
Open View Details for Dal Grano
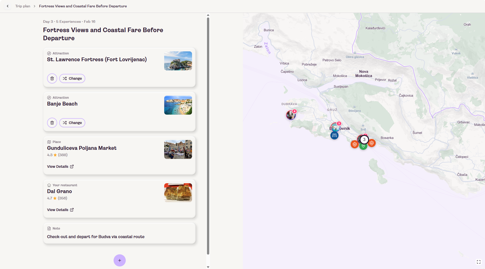click(60, 210)
